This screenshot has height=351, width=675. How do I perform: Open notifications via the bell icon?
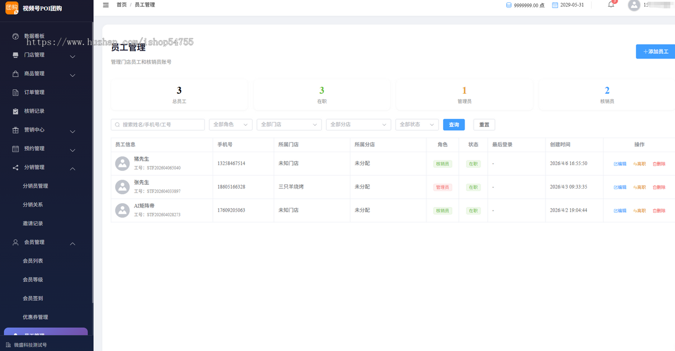click(x=611, y=5)
